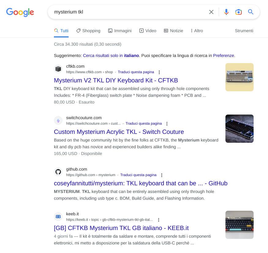Screen dimensions: 268x253
Task: Open the Preferenze link
Action: pyautogui.click(x=223, y=55)
